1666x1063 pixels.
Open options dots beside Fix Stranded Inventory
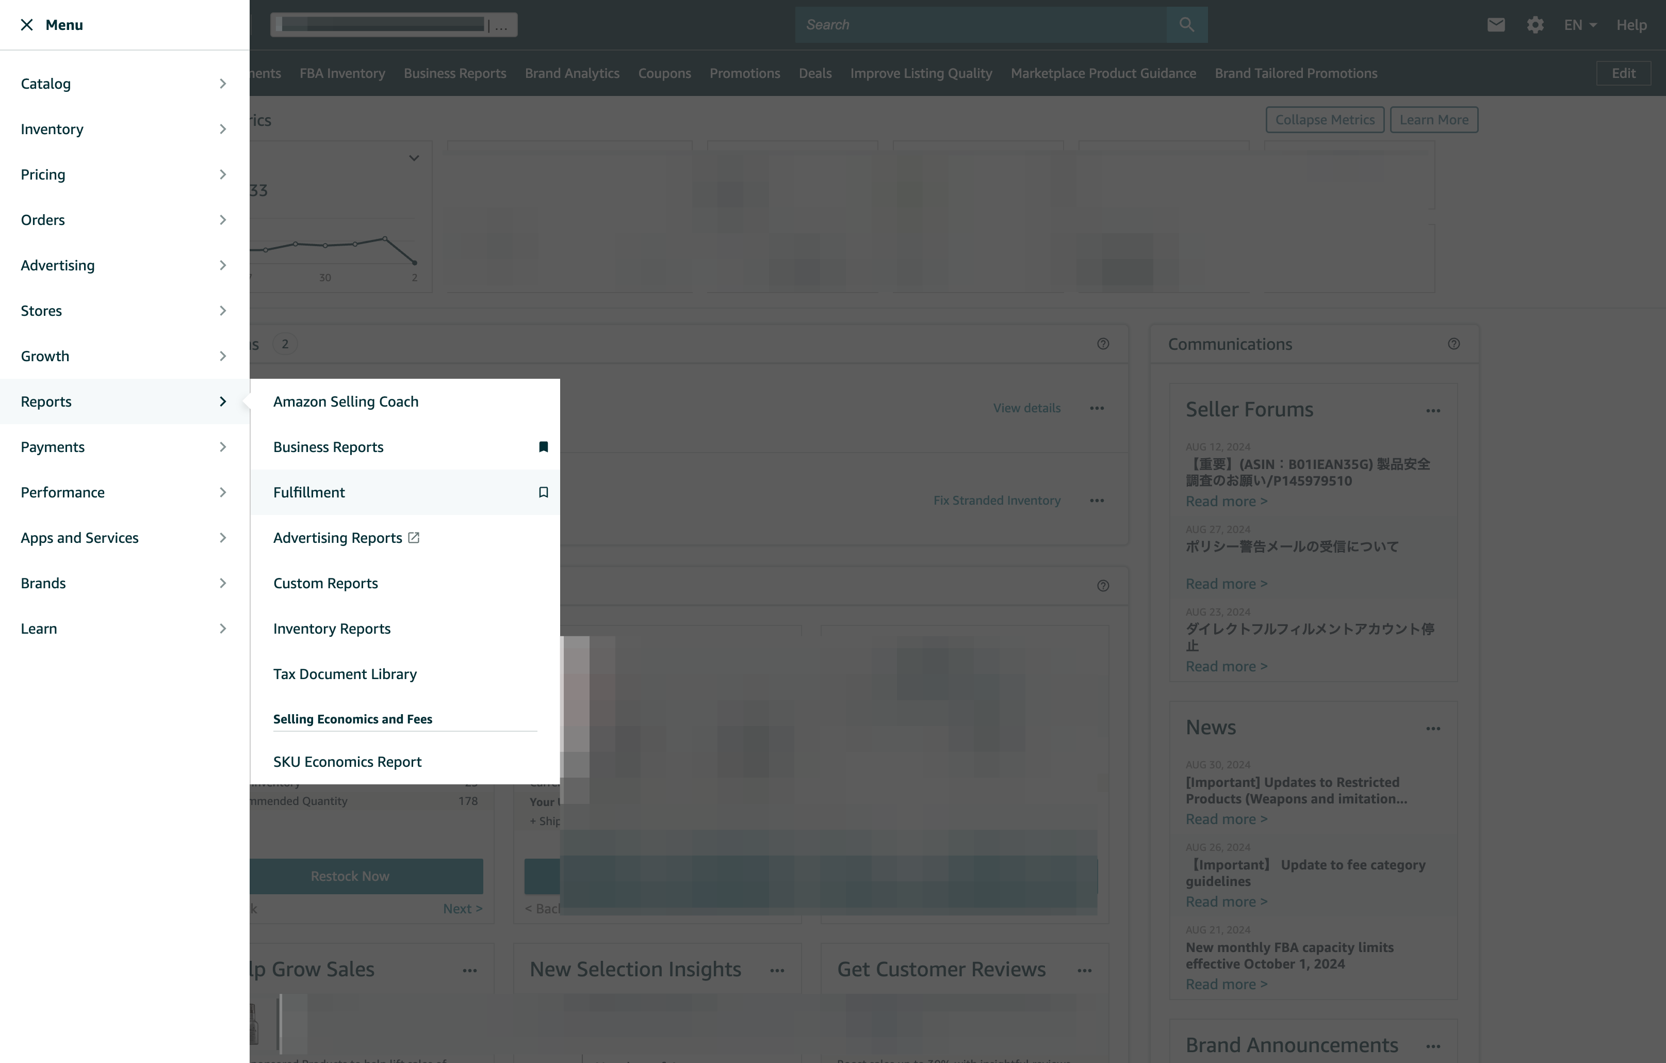pos(1097,501)
